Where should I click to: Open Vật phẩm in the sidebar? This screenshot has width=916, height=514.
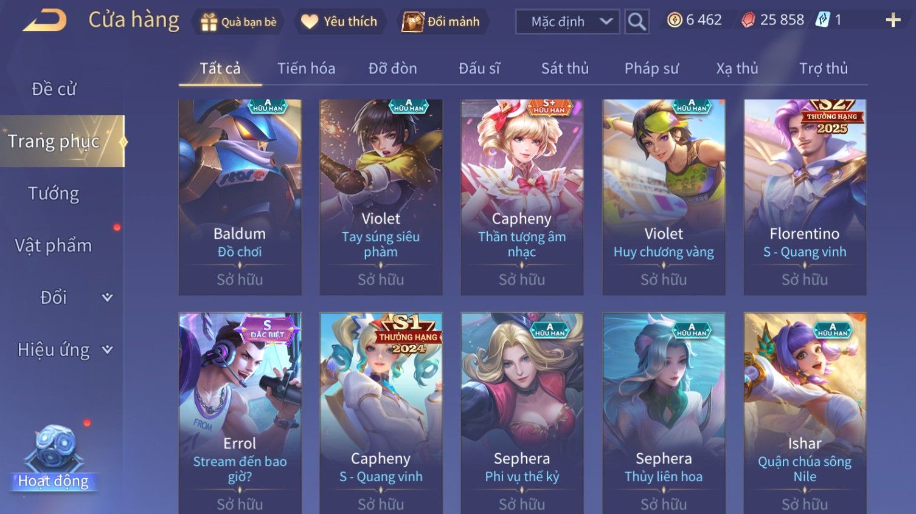pos(54,245)
